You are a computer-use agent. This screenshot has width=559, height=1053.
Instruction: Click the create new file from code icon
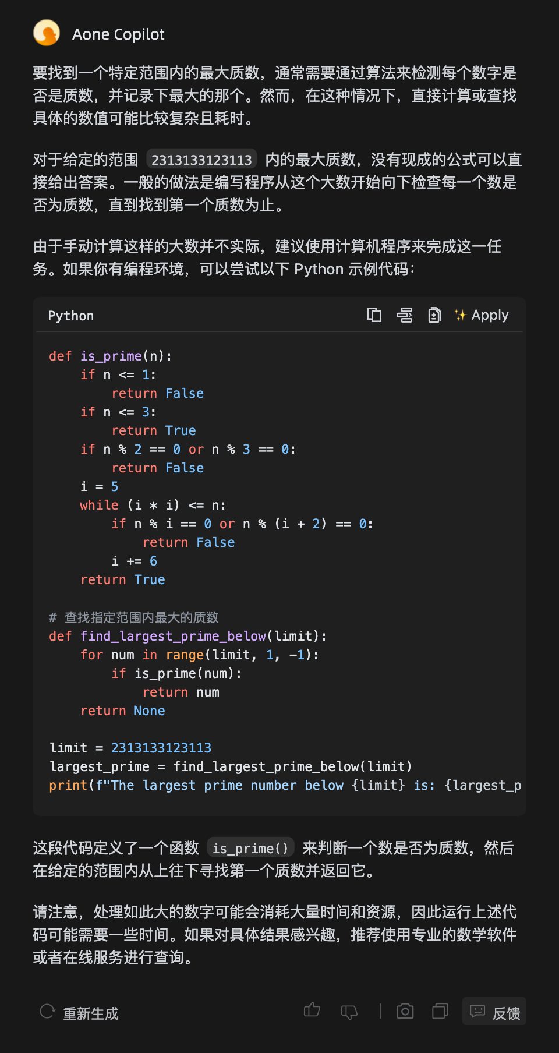[434, 315]
